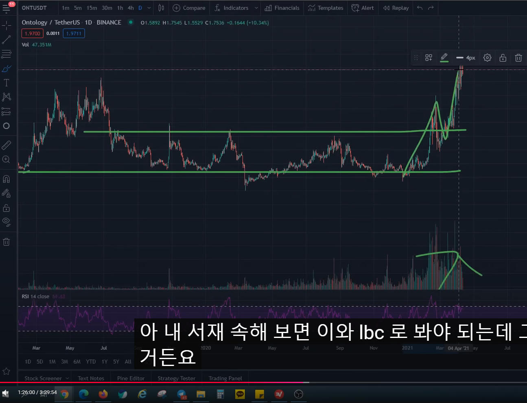Viewport: 527px width, 403px height.
Task: Set the date range to All
Action: (128, 362)
